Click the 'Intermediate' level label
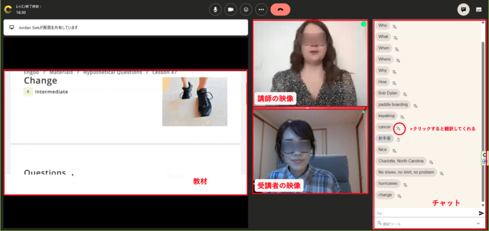 click(x=51, y=92)
